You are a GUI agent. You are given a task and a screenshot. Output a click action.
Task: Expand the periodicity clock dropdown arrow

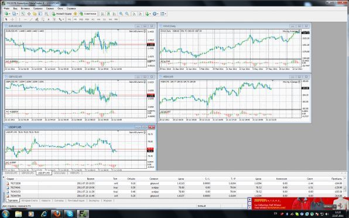(x=158, y=14)
